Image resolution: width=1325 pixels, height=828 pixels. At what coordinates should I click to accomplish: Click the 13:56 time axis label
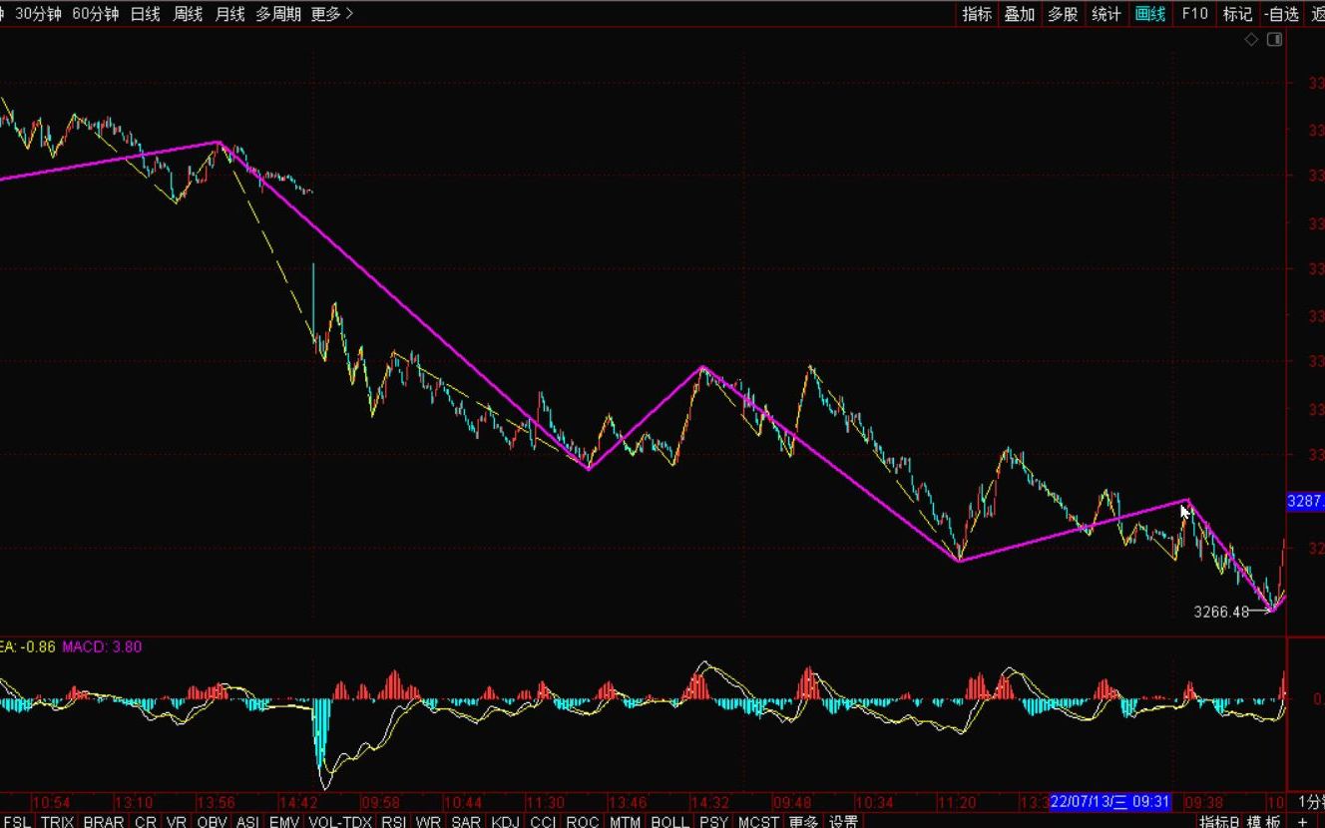click(216, 802)
